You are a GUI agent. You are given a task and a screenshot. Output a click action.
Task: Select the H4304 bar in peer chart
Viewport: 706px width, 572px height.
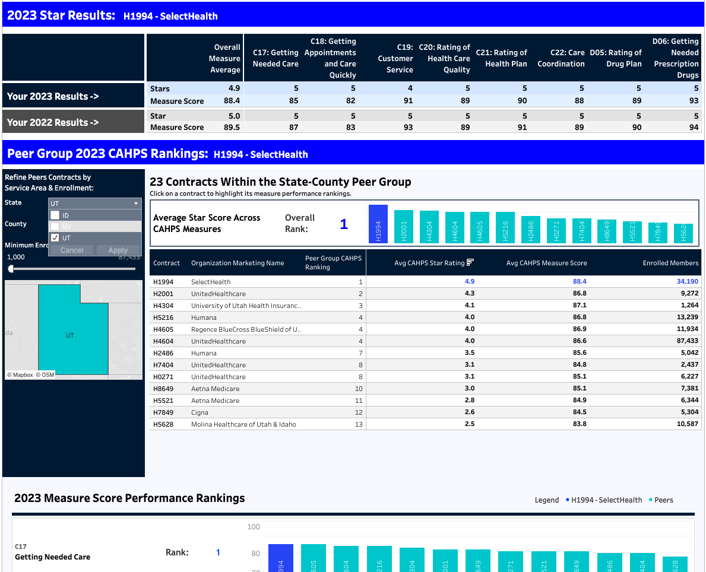pyautogui.click(x=429, y=227)
